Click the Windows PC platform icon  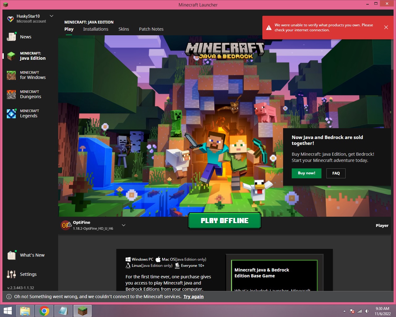point(128,259)
